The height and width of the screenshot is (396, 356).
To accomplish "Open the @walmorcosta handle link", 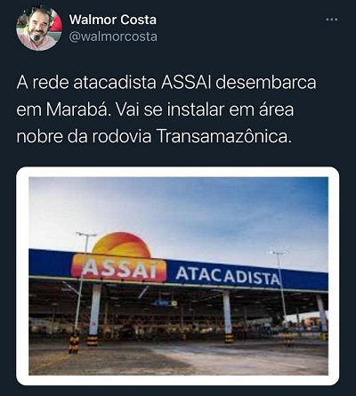I will (x=113, y=36).
